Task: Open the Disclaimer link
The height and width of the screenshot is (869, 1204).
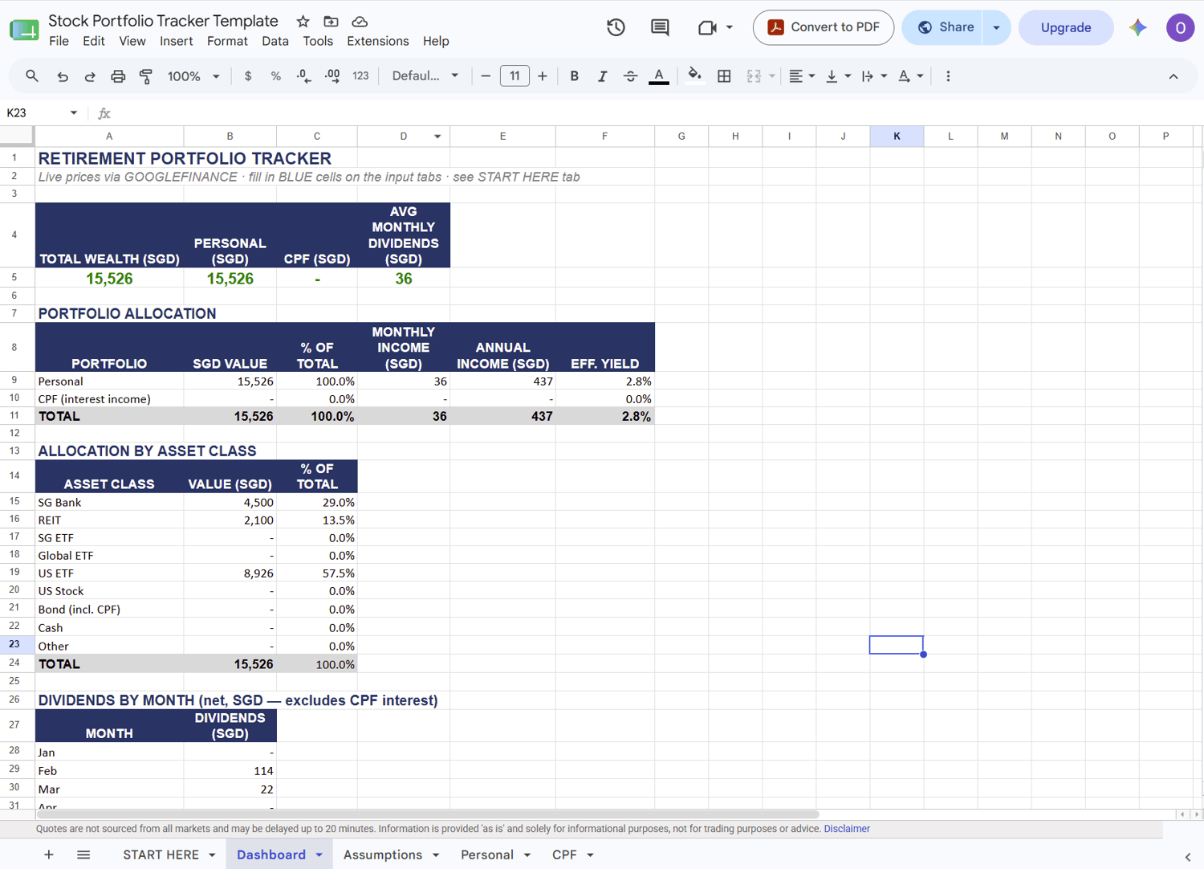Action: point(846,829)
